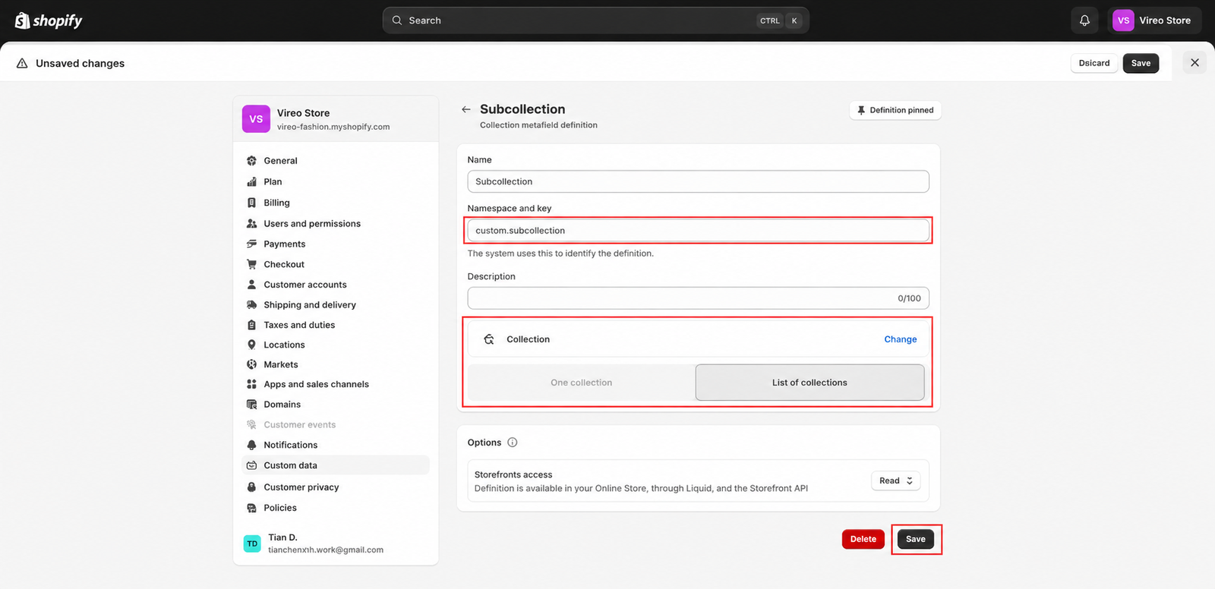Click the Domains icon in sidebar
Image resolution: width=1215 pixels, height=589 pixels.
[x=251, y=405]
